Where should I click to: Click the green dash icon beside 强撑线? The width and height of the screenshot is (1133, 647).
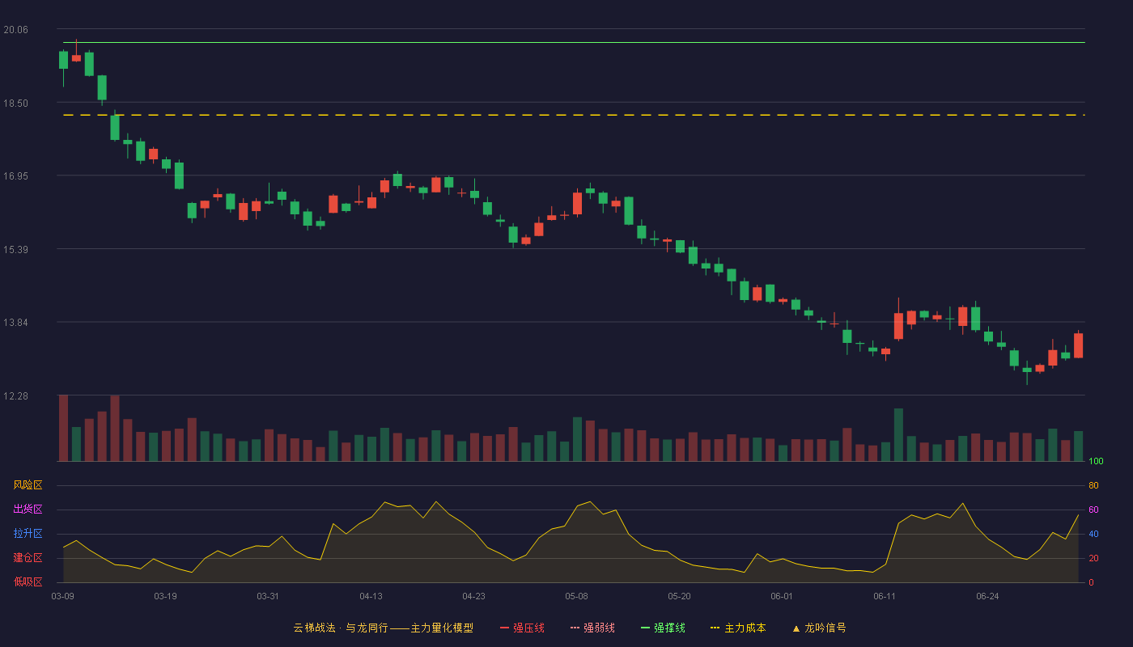645,628
